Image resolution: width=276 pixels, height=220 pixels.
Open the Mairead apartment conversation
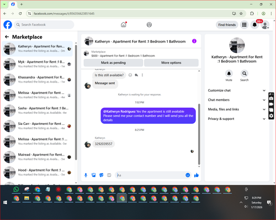(x=38, y=157)
